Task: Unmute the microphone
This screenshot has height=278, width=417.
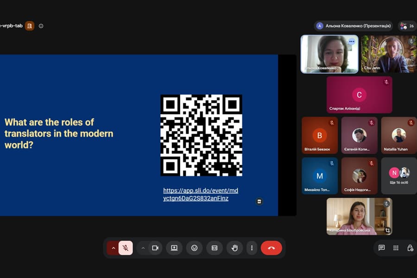Action: click(x=126, y=248)
